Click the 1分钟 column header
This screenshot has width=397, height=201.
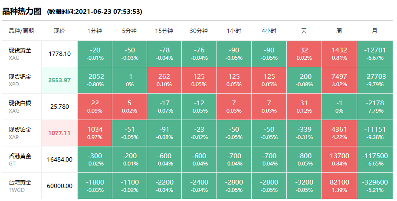tap(95, 31)
